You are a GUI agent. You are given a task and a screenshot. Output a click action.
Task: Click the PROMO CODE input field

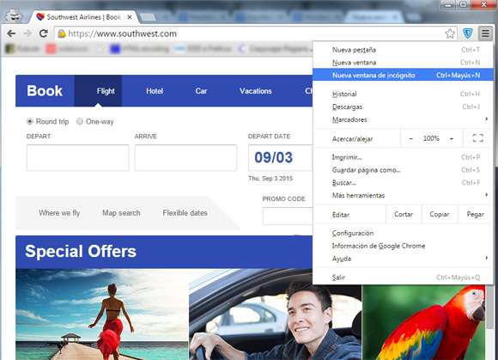(x=288, y=216)
